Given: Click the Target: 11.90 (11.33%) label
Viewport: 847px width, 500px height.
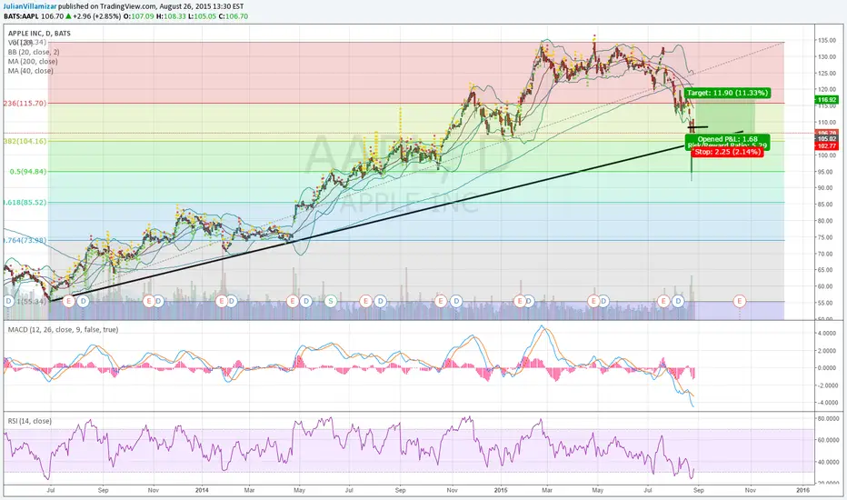Looking at the screenshot, I should (727, 93).
